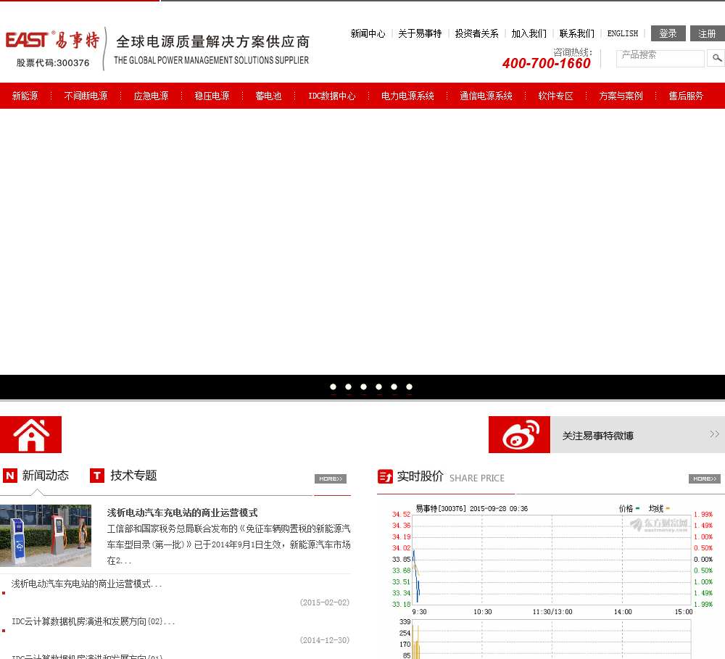Open the 方案与案例 menu
Image resolution: width=725 pixels, height=659 pixels.
(x=621, y=96)
